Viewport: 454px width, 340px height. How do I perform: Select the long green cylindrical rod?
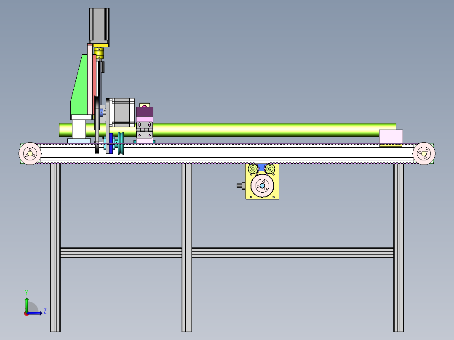(x=227, y=130)
